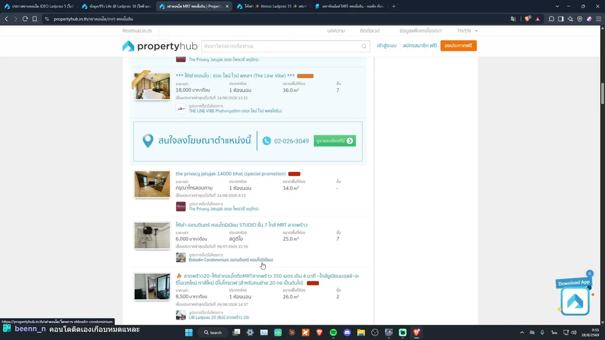Open the ข้อมูลแพ็กเกจโฆษณา menu item

[421, 31]
